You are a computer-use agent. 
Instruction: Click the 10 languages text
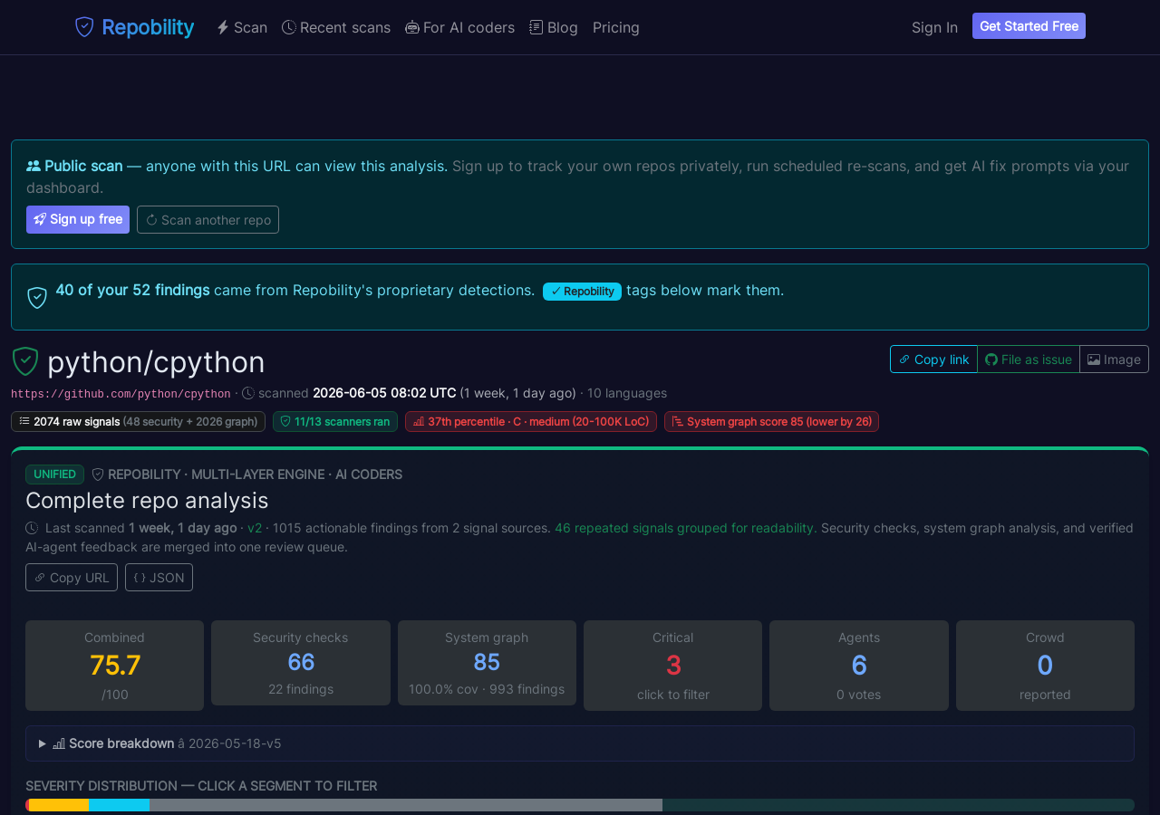[x=627, y=393]
